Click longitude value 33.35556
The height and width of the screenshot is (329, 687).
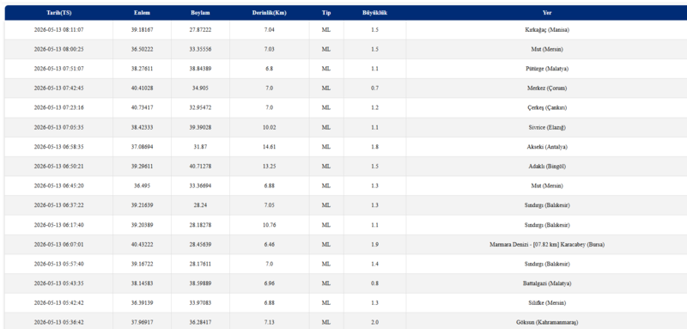[x=200, y=49]
